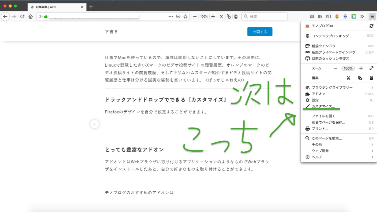Click the 公開する button

coord(260,32)
